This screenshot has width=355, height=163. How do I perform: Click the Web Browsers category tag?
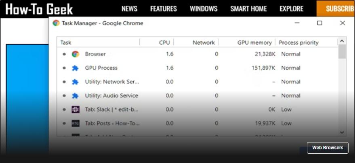(328, 148)
